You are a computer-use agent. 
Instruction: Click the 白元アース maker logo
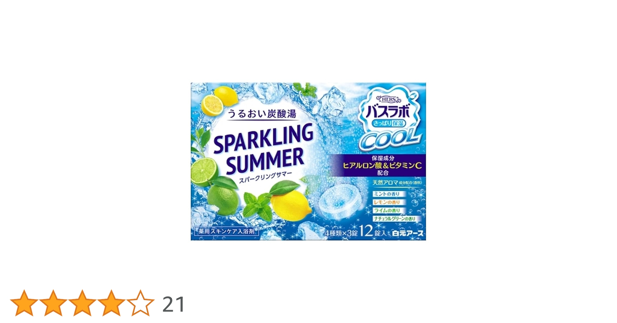407,233
